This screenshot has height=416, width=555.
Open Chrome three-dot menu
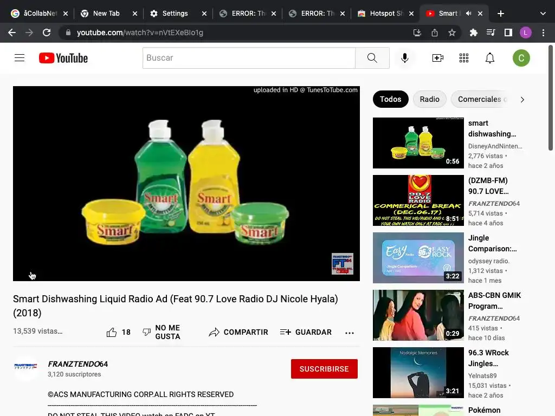[543, 32]
